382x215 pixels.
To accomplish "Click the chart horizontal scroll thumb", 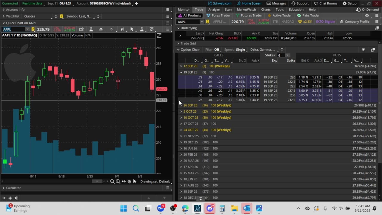I will coord(97,182).
